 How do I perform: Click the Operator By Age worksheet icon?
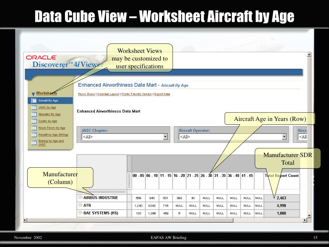[34, 114]
